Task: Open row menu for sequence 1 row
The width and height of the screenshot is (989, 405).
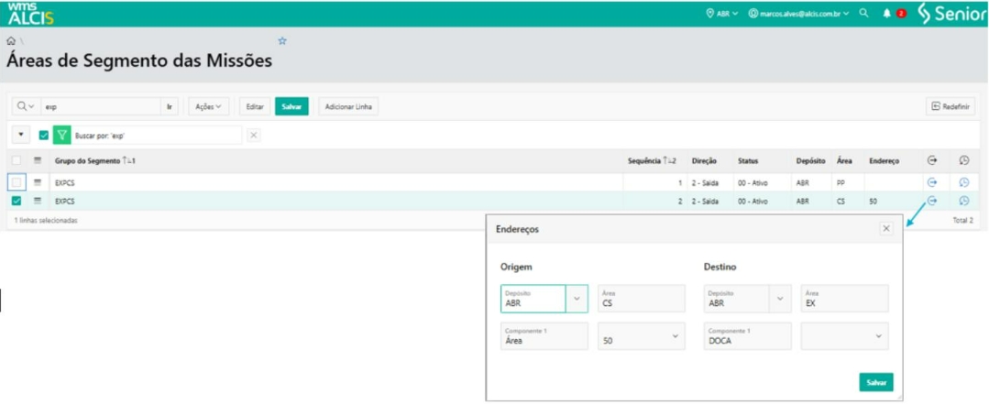Action: (x=38, y=182)
